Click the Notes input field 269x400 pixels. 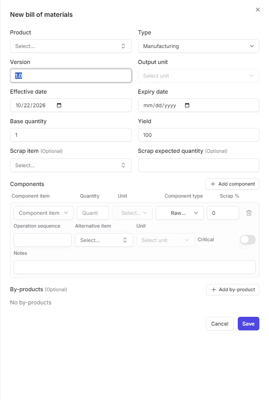[134, 267]
